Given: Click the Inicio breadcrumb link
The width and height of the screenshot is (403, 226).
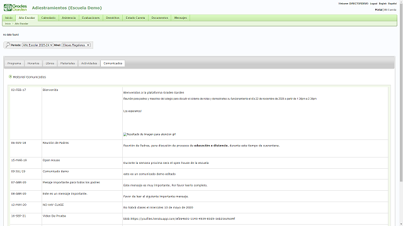Looking at the screenshot, I should (8, 24).
